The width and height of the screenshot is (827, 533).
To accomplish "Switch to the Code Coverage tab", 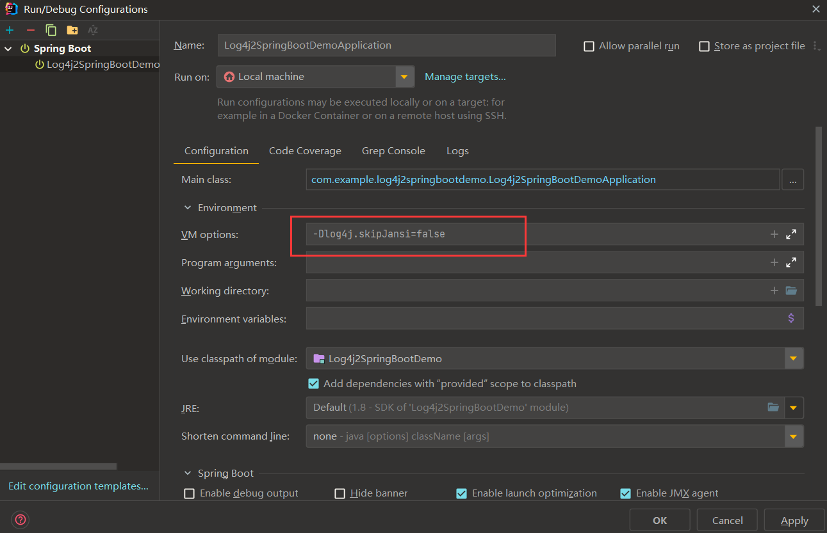I will tap(305, 151).
